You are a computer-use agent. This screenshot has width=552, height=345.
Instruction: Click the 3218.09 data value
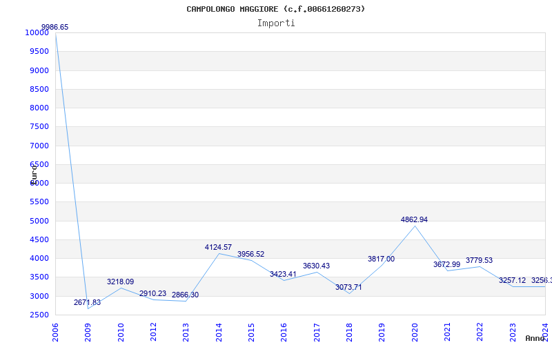tap(120, 282)
